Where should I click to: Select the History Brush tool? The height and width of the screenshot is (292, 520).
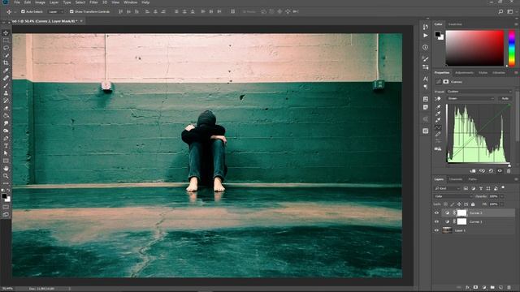[x=6, y=101]
